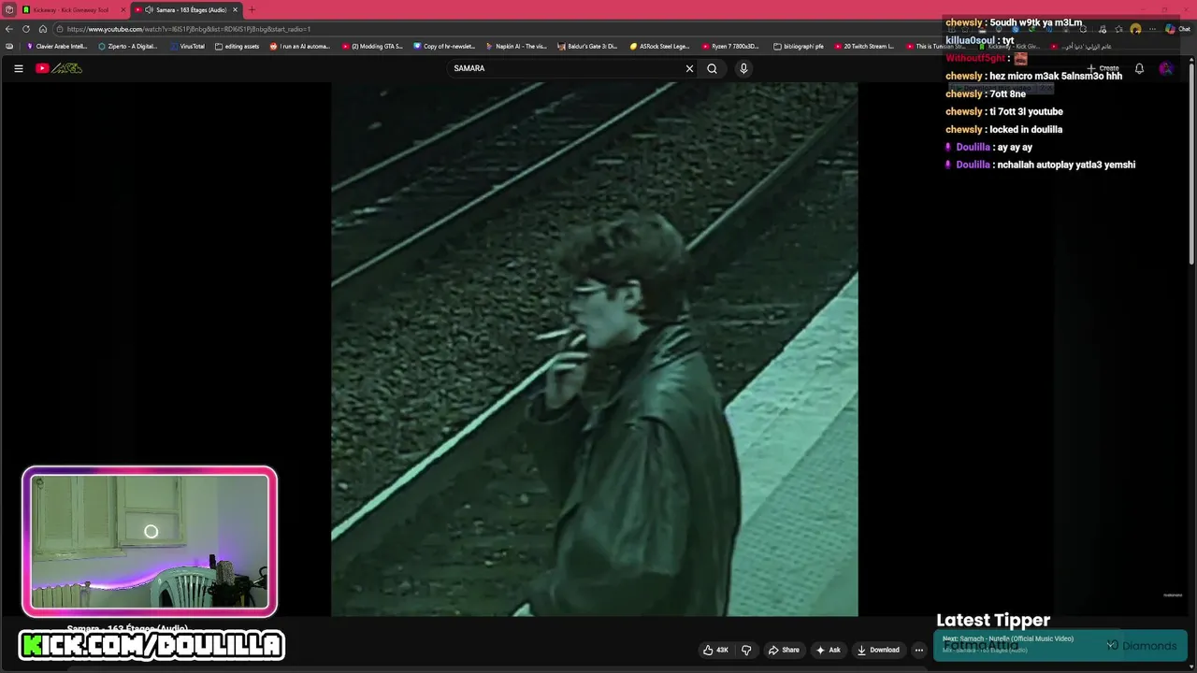Open a new browser tab with plus
Image resolution: width=1197 pixels, height=673 pixels.
click(x=252, y=9)
